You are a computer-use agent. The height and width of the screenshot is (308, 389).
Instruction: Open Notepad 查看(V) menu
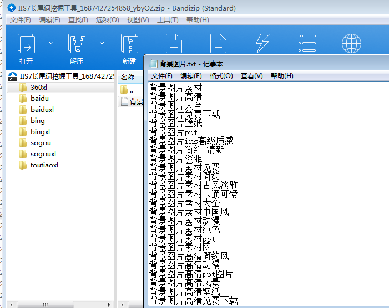[x=251, y=76]
